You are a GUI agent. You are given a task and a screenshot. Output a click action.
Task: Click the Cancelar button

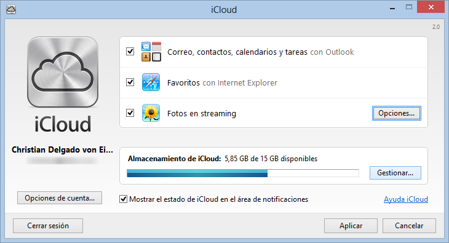[409, 226]
